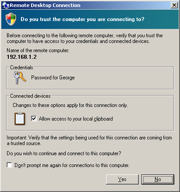Click the keys credentials icon

click(20, 78)
